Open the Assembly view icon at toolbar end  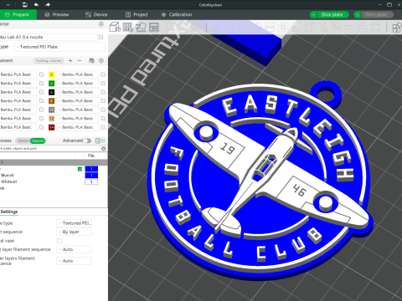(396, 28)
